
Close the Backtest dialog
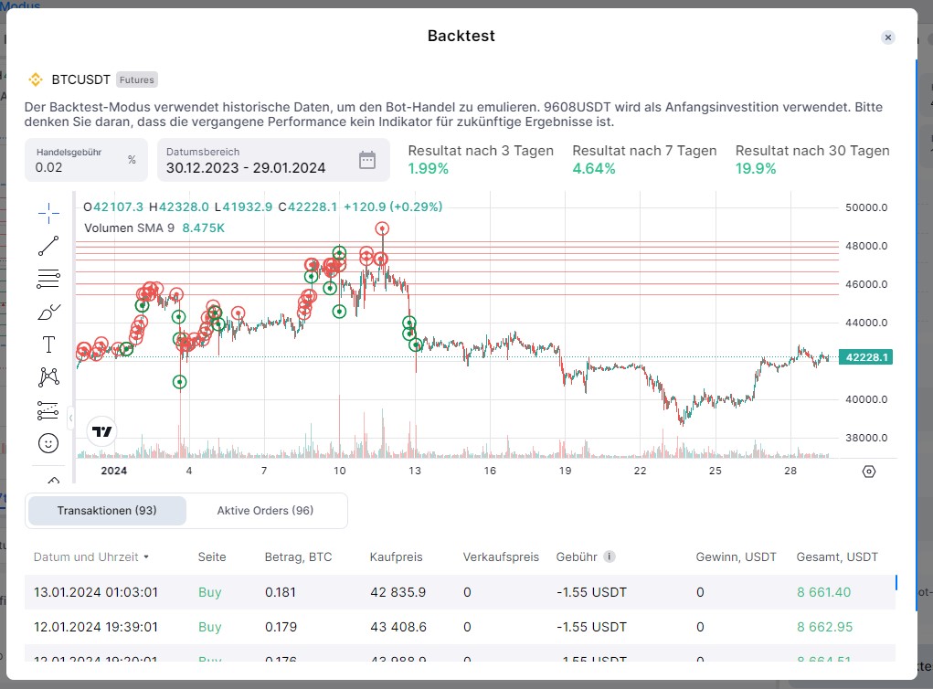click(x=888, y=37)
